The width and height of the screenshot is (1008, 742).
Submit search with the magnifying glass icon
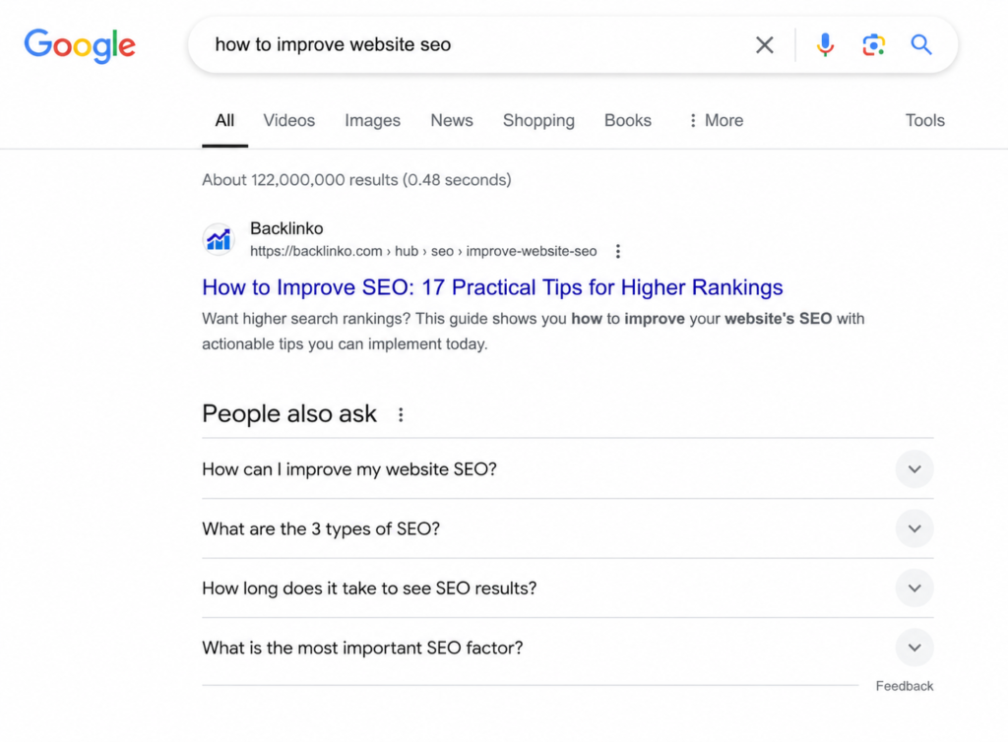pyautogui.click(x=920, y=45)
